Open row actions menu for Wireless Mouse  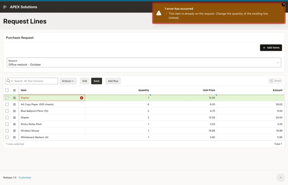click(x=14, y=131)
